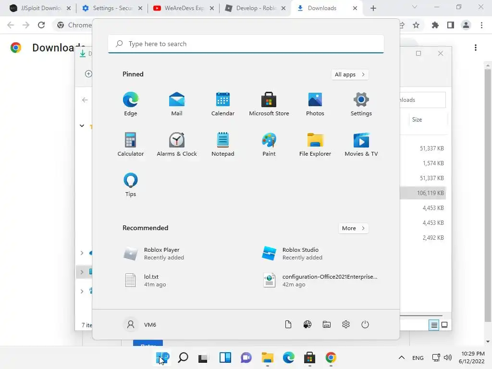Click ENG language indicator
Viewport: 492px width, 369px height.
[x=418, y=357]
